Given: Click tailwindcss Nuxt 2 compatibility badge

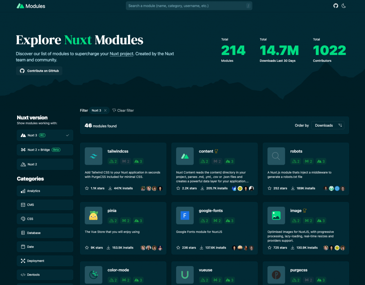Looking at the screenshot, I should click(113, 161).
